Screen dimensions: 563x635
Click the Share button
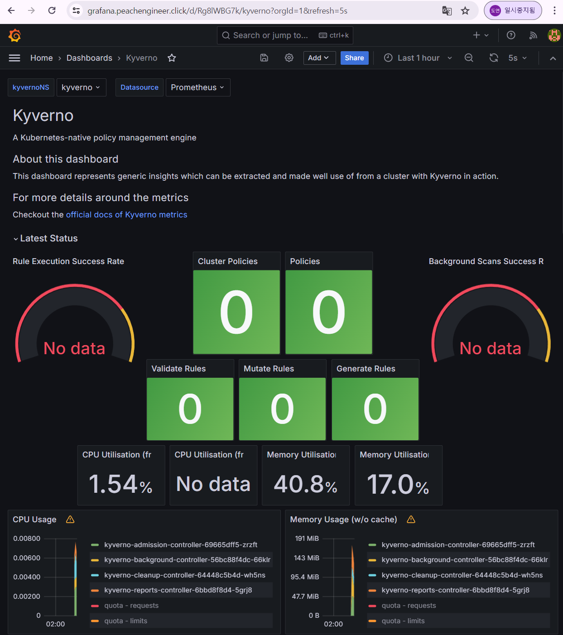(x=354, y=58)
